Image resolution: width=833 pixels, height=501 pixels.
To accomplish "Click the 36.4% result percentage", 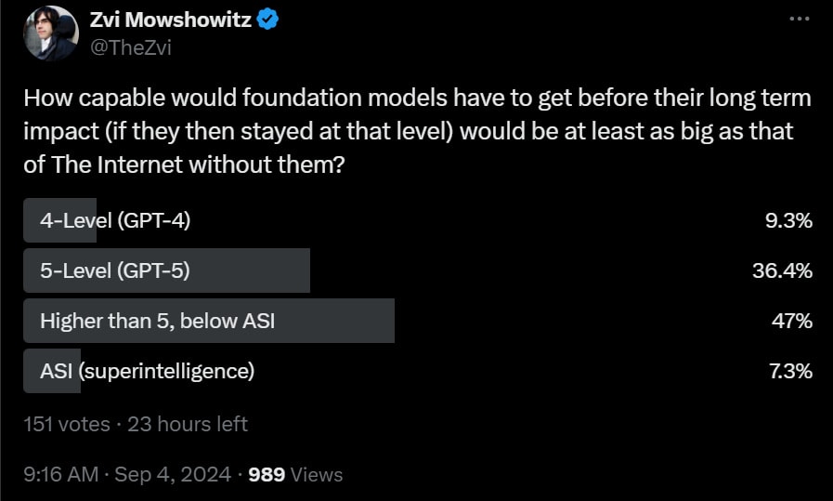I will click(x=782, y=270).
